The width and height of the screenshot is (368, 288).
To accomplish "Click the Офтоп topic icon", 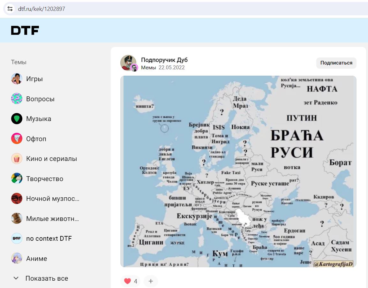I will (x=17, y=139).
